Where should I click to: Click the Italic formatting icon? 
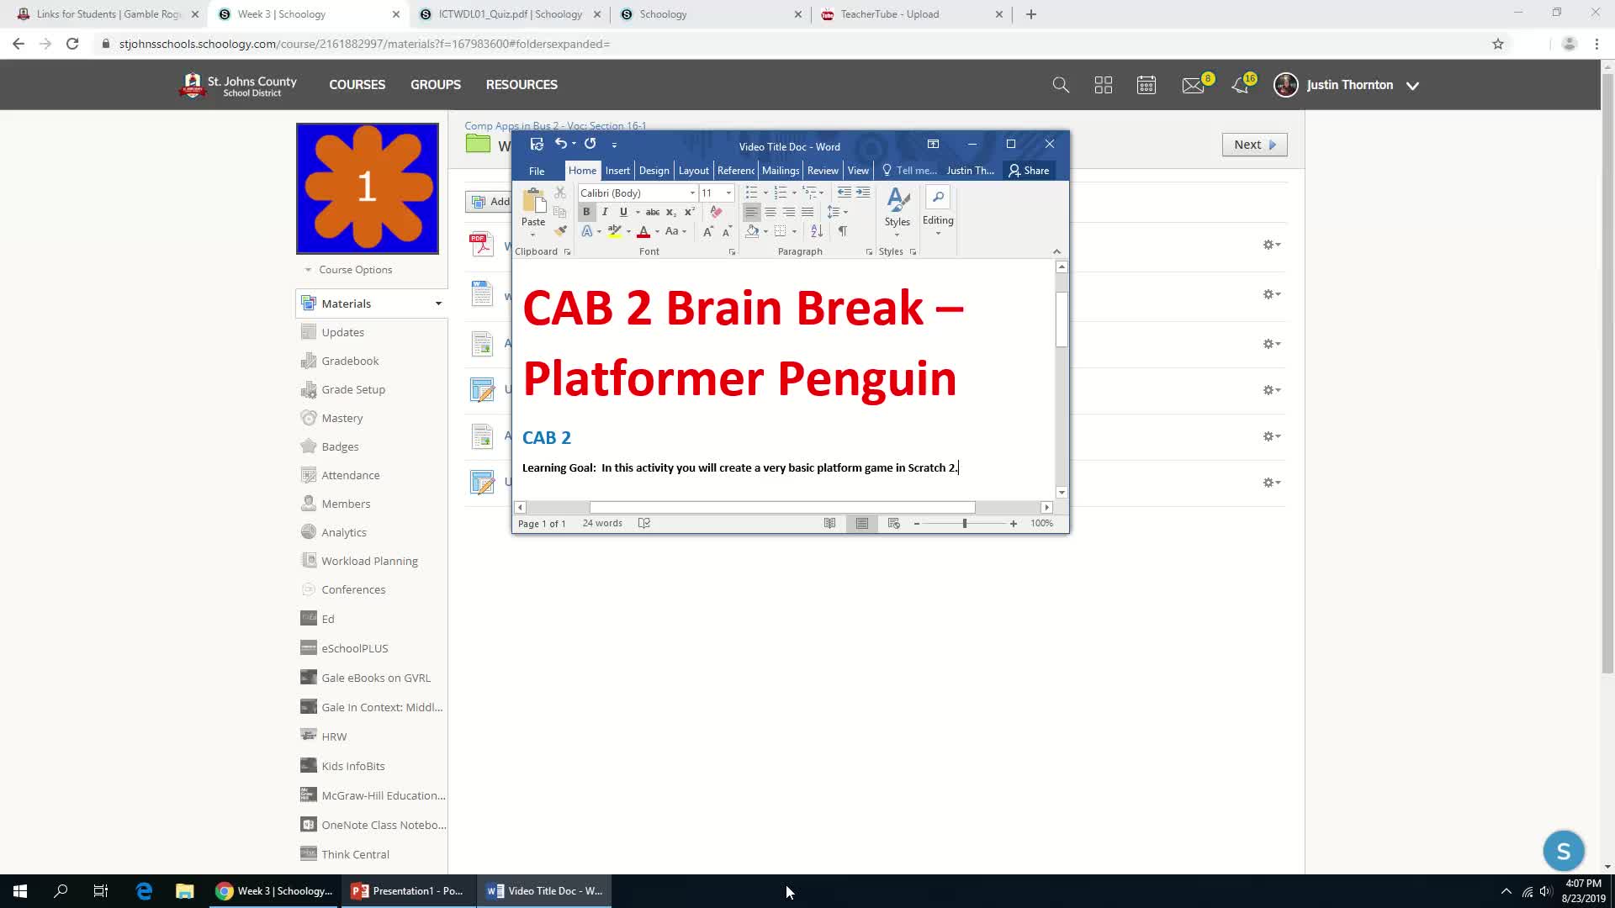(x=605, y=212)
